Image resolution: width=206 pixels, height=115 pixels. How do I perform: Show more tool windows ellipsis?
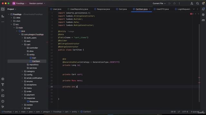pyautogui.click(x=3, y=22)
